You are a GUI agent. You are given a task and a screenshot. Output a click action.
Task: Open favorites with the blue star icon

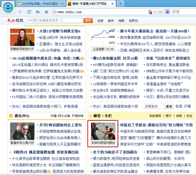(x=46, y=12)
